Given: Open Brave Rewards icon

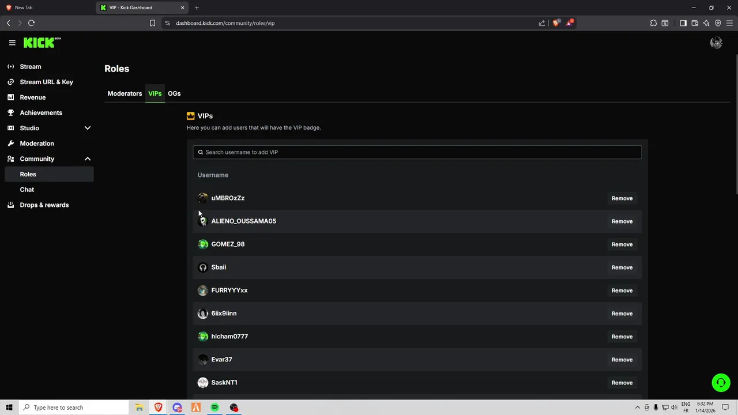Looking at the screenshot, I should [x=570, y=23].
